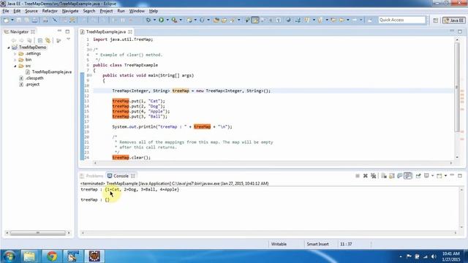Screen dimensions: 468x263
Task: Maximize the Navigator panel
Action: (x=67, y=31)
